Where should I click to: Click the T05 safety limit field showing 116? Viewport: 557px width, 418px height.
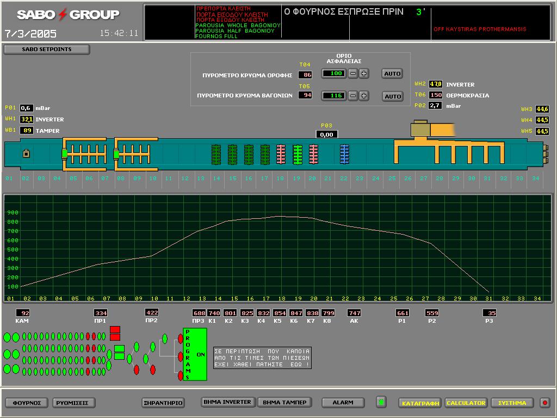333,96
